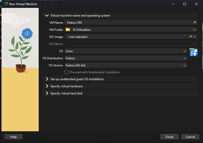The height and width of the screenshot is (143, 203).
Task: Click green checkmark in ISO Image field
Action: 190,37
